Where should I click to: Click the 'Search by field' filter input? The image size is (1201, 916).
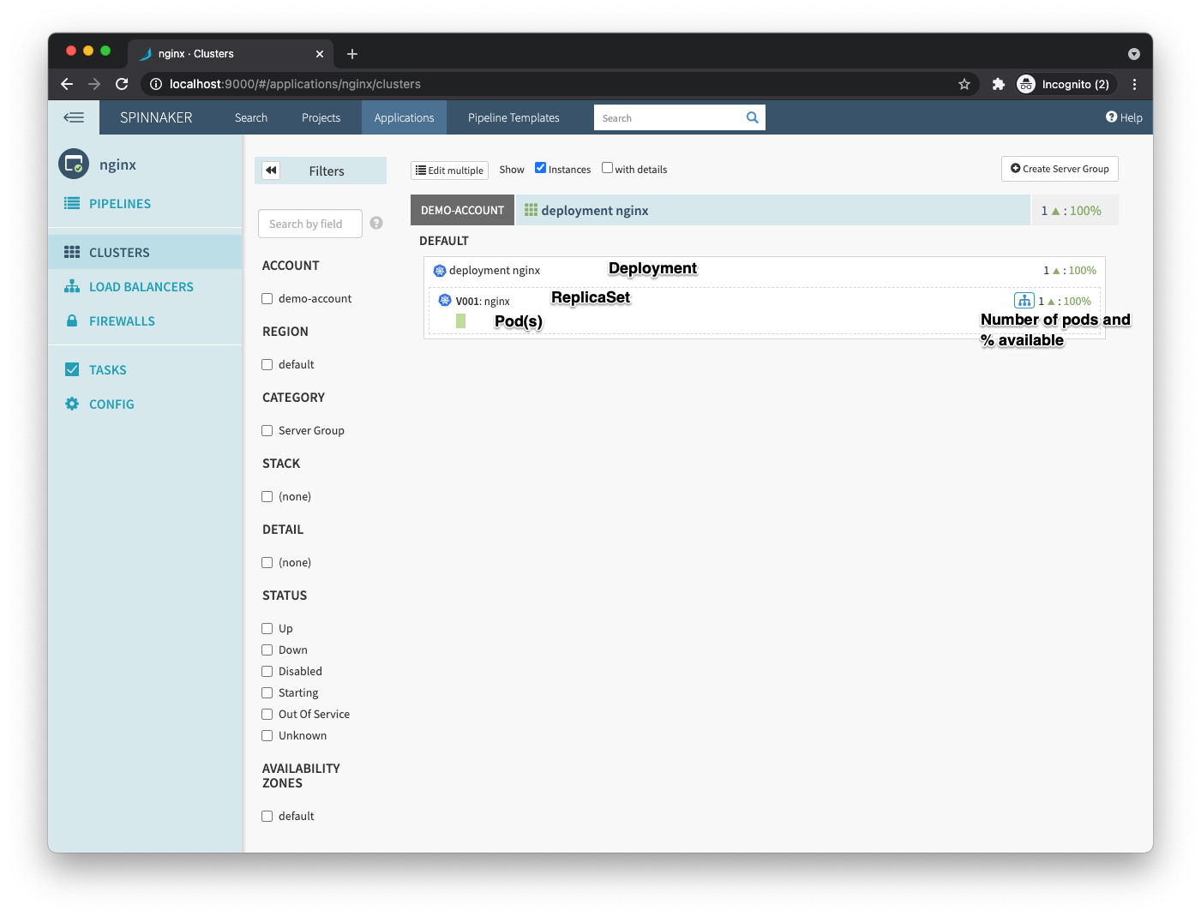tap(310, 224)
